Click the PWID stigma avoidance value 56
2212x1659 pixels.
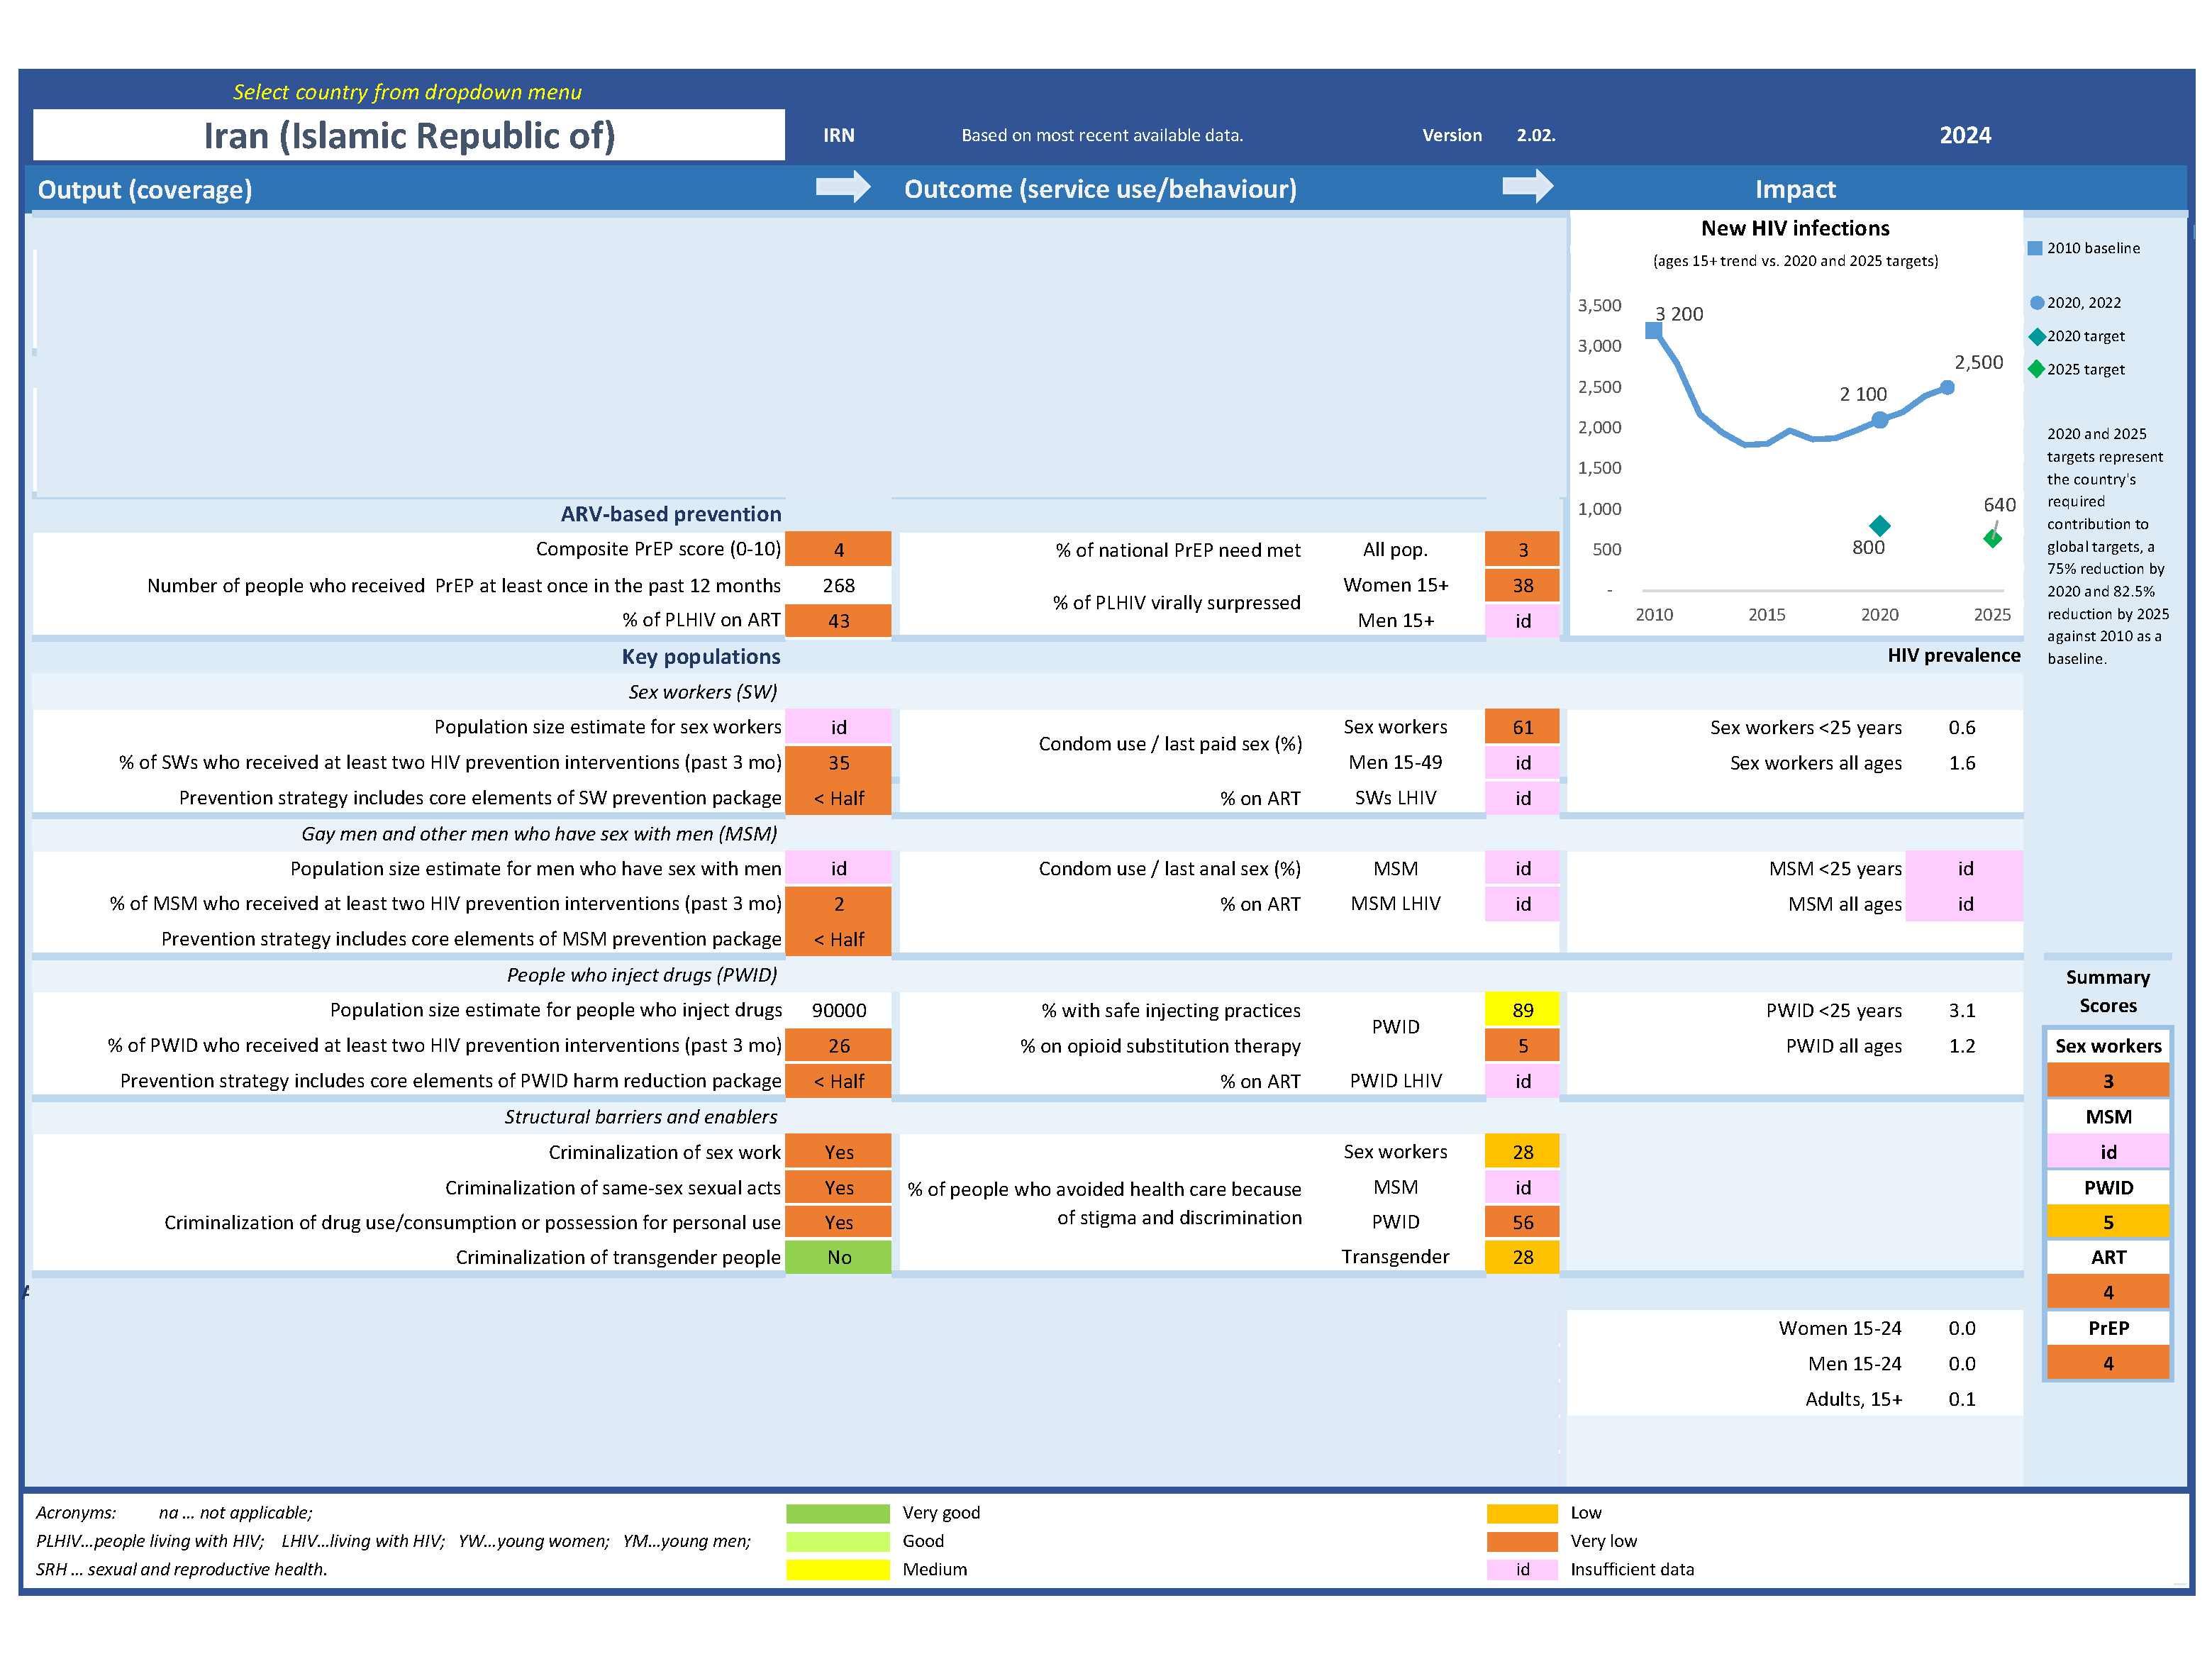[x=1522, y=1222]
